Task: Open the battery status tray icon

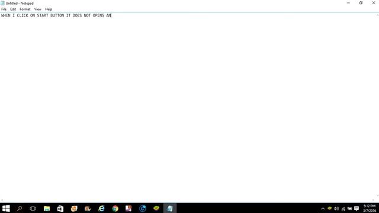Action: [x=350, y=208]
